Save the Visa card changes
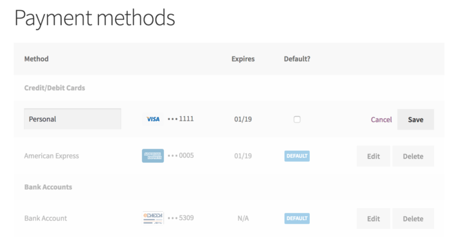Screen dimensions: 450x247 [415, 119]
